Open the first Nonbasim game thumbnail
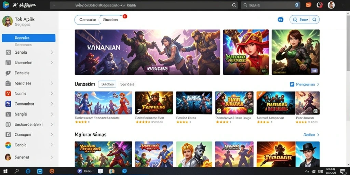The height and width of the screenshot is (175, 350). (103, 103)
